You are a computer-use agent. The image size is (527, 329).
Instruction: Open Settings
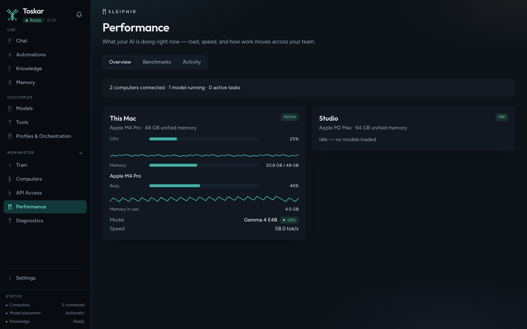tap(45, 278)
